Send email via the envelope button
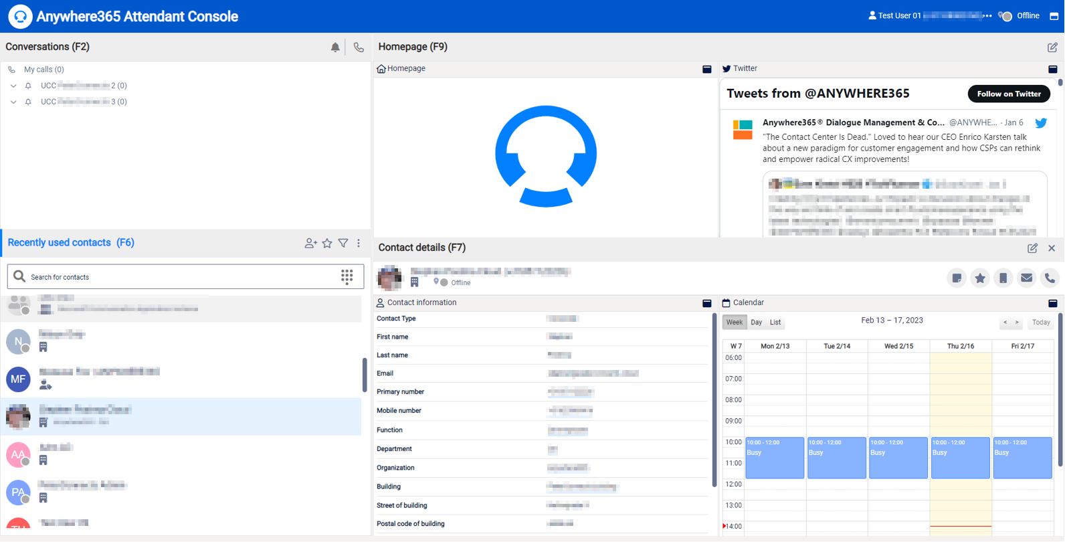 1026,278
